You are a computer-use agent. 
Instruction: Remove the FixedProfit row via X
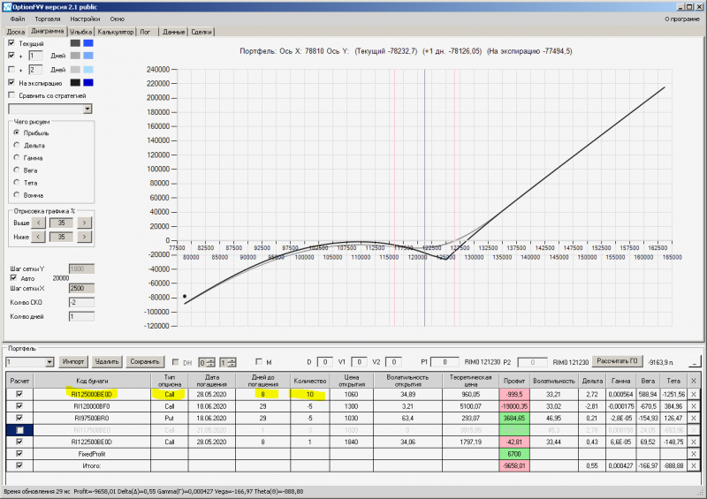[694, 454]
